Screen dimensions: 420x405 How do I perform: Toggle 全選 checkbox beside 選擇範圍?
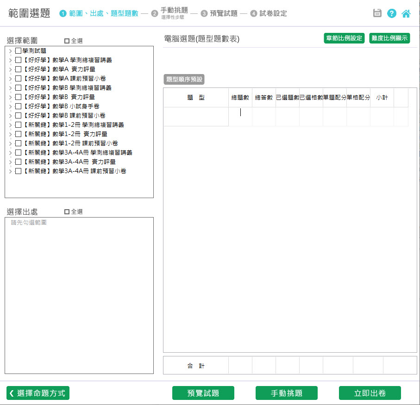[67, 41]
